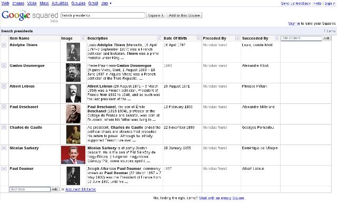The width and height of the screenshot is (337, 202).
Task: Click the Add to this Square button
Action: click(x=184, y=15)
